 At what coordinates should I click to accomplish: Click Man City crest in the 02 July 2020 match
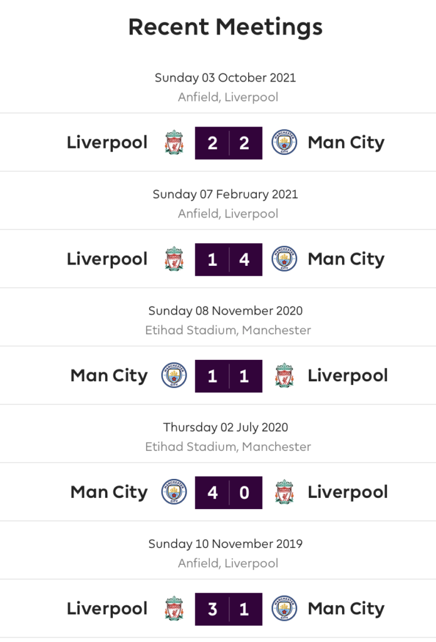pos(174,492)
